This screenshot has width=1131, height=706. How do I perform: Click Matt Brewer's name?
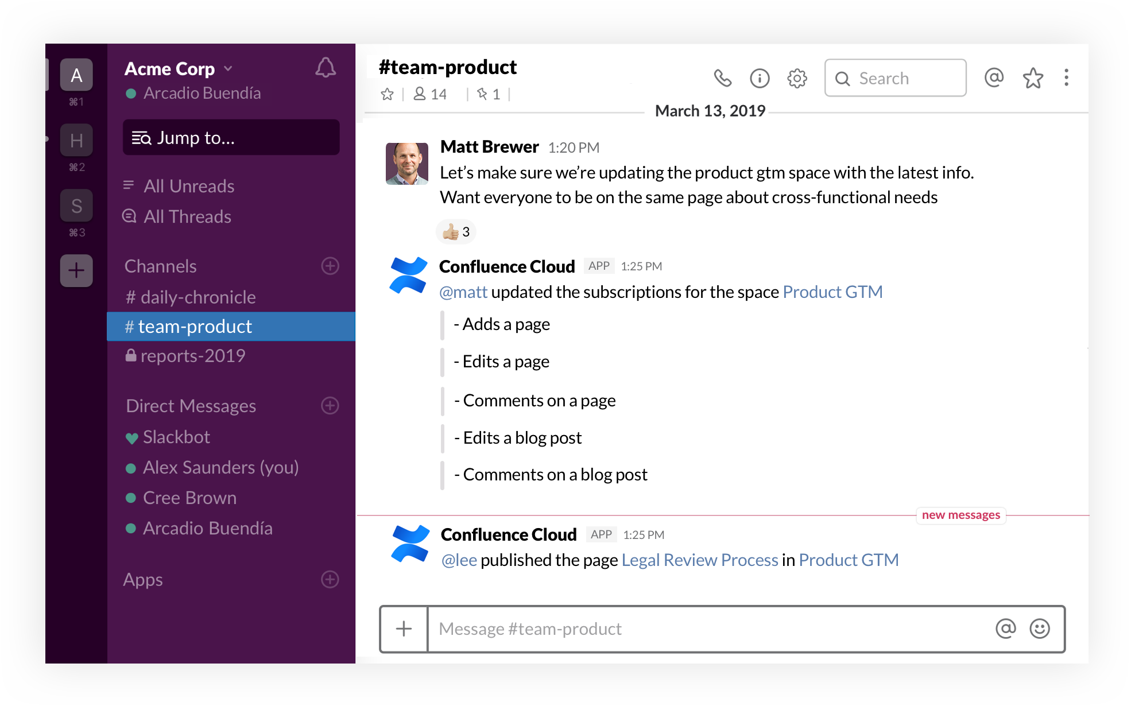[x=490, y=147]
